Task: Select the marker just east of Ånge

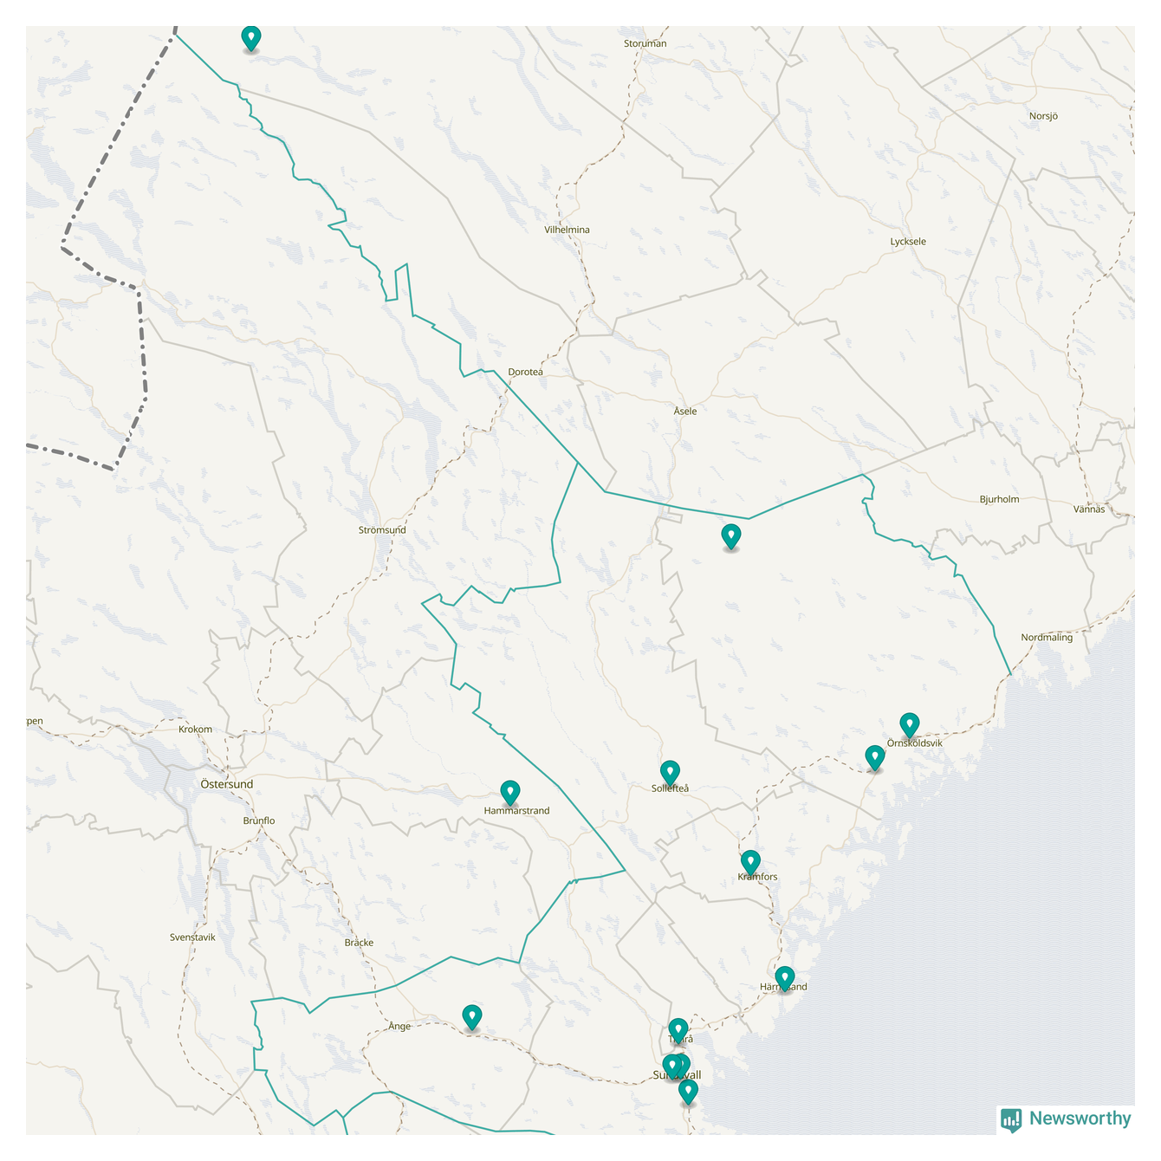Action: click(x=471, y=1016)
